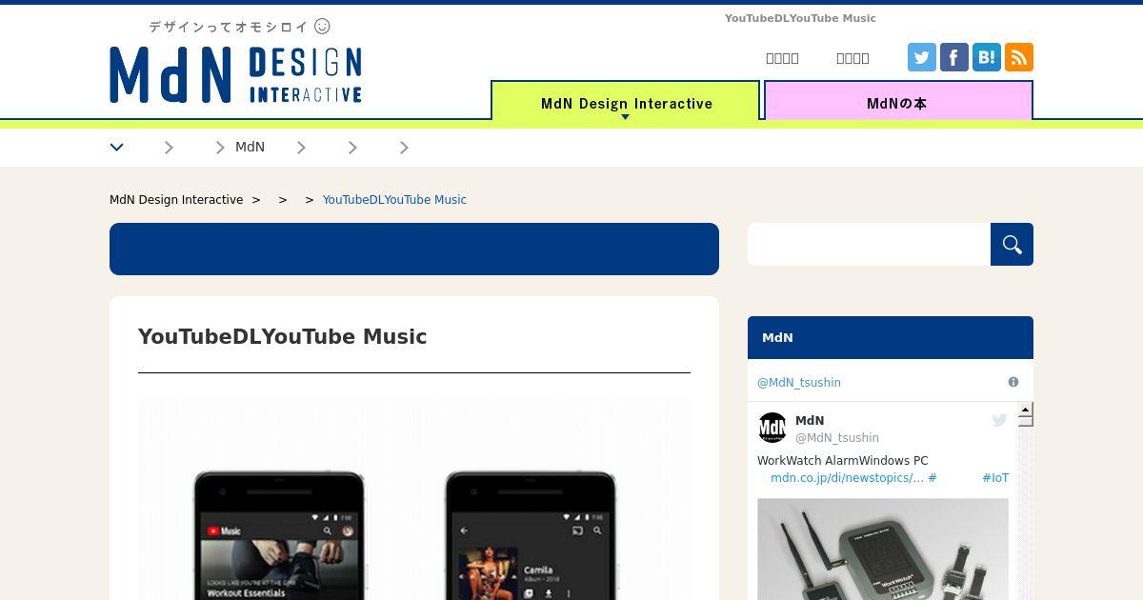Click the Twitter widget scrollbar thumb
The width and height of the screenshot is (1143, 600).
point(1026,420)
